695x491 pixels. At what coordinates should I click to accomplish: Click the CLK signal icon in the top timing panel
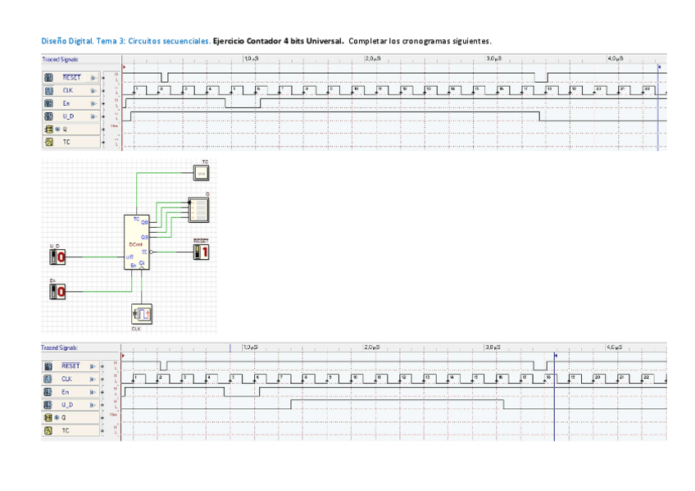pos(48,90)
